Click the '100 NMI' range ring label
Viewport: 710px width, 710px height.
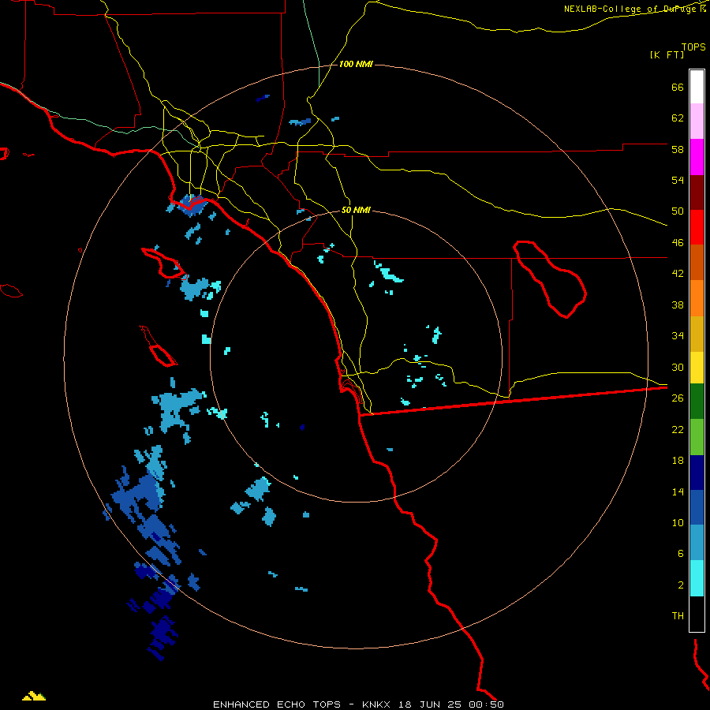point(356,65)
